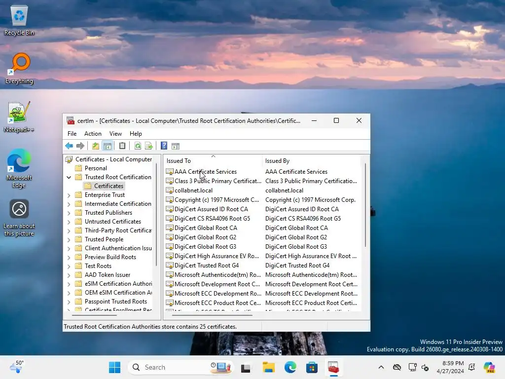This screenshot has width=505, height=379.
Task: Select the Passpoint Trusted Roots folder
Action: tap(115, 302)
